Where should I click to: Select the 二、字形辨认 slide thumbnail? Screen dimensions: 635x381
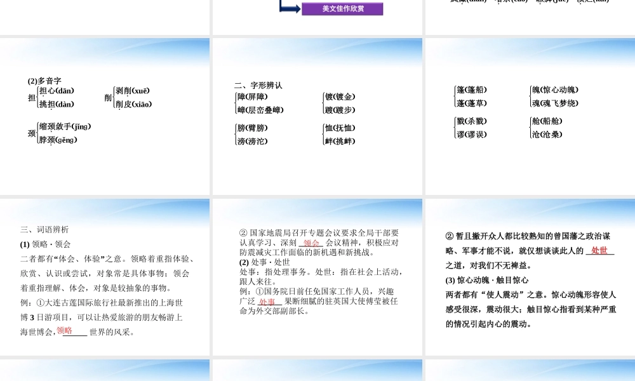click(x=317, y=116)
